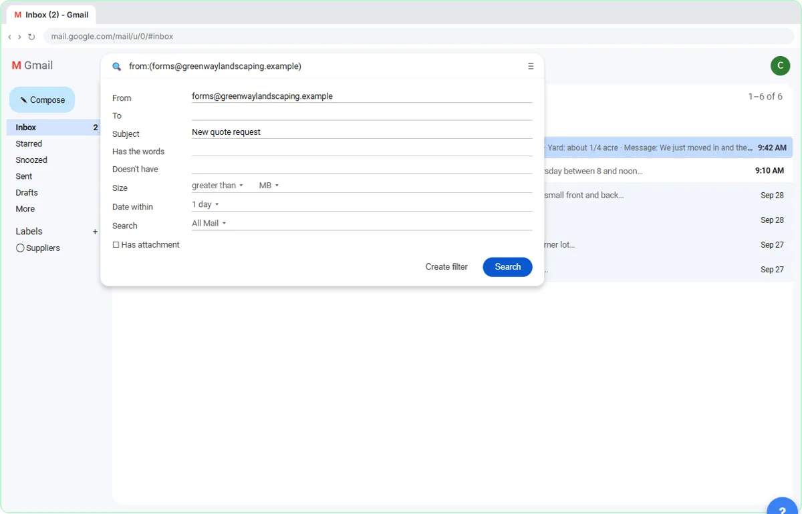This screenshot has width=802, height=514.
Task: Click the Has the words field
Action: [x=362, y=150]
